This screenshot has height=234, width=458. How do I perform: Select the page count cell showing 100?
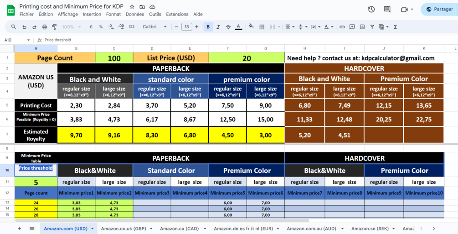[114, 58]
